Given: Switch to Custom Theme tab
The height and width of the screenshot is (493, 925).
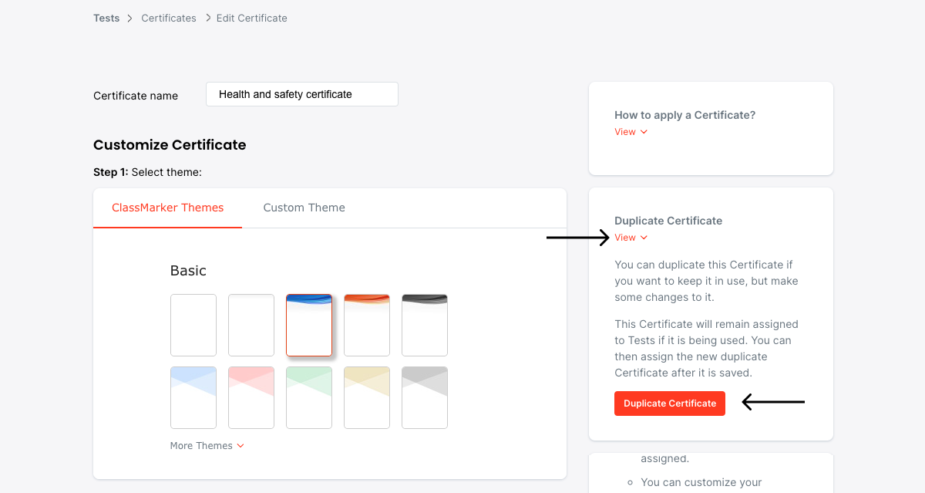Looking at the screenshot, I should click(304, 208).
